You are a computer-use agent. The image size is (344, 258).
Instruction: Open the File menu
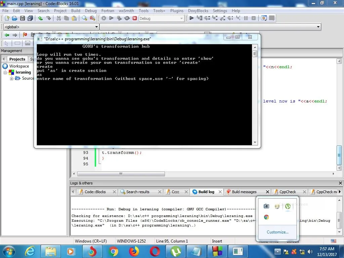[5, 10]
